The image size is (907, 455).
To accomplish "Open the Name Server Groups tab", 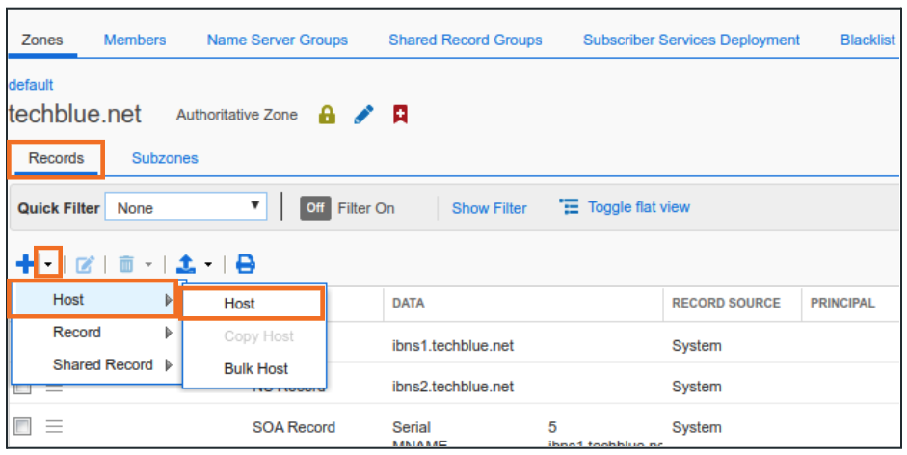I will (277, 40).
